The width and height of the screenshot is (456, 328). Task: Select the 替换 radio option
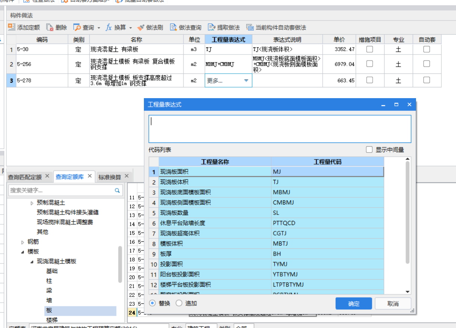(x=152, y=303)
